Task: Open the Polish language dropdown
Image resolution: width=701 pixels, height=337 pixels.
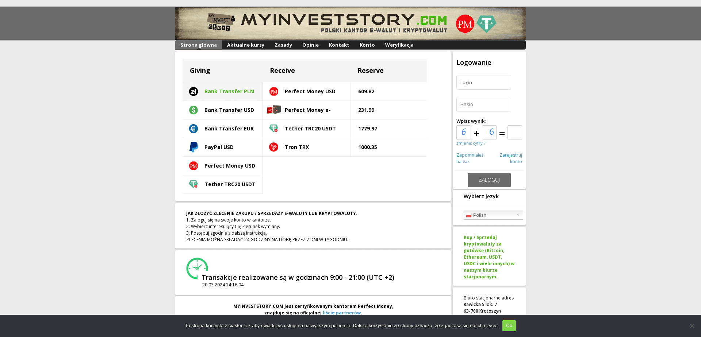Action: pyautogui.click(x=493, y=215)
